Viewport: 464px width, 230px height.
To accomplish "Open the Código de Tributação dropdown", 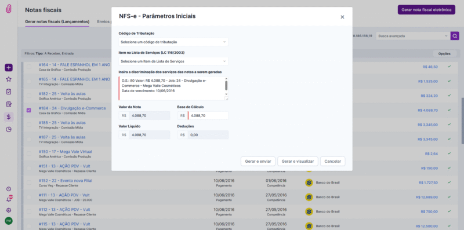I will click(173, 42).
